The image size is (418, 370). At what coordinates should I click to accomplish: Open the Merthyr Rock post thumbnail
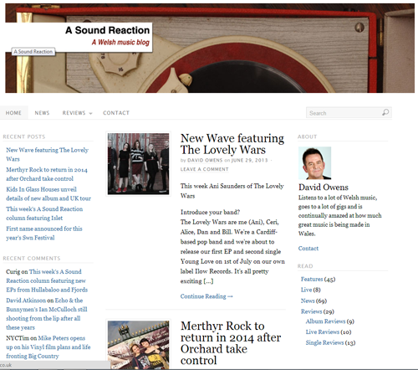tap(138, 345)
